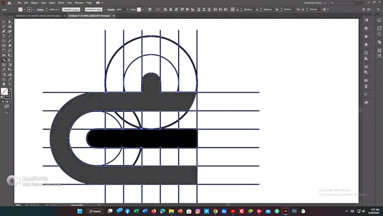Select the Gradient tool

(10, 65)
